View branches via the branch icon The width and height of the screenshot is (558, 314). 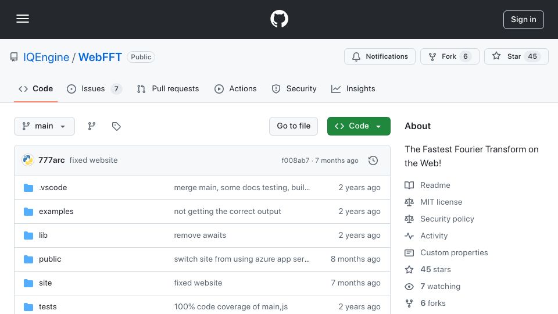coord(92,126)
